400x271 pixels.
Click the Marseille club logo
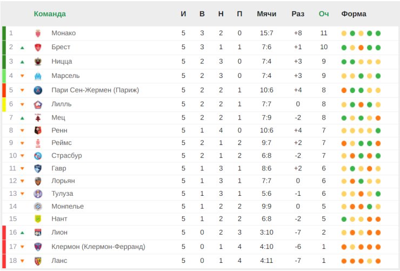point(38,76)
